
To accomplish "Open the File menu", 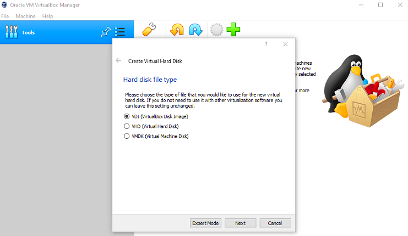I will pyautogui.click(x=5, y=16).
